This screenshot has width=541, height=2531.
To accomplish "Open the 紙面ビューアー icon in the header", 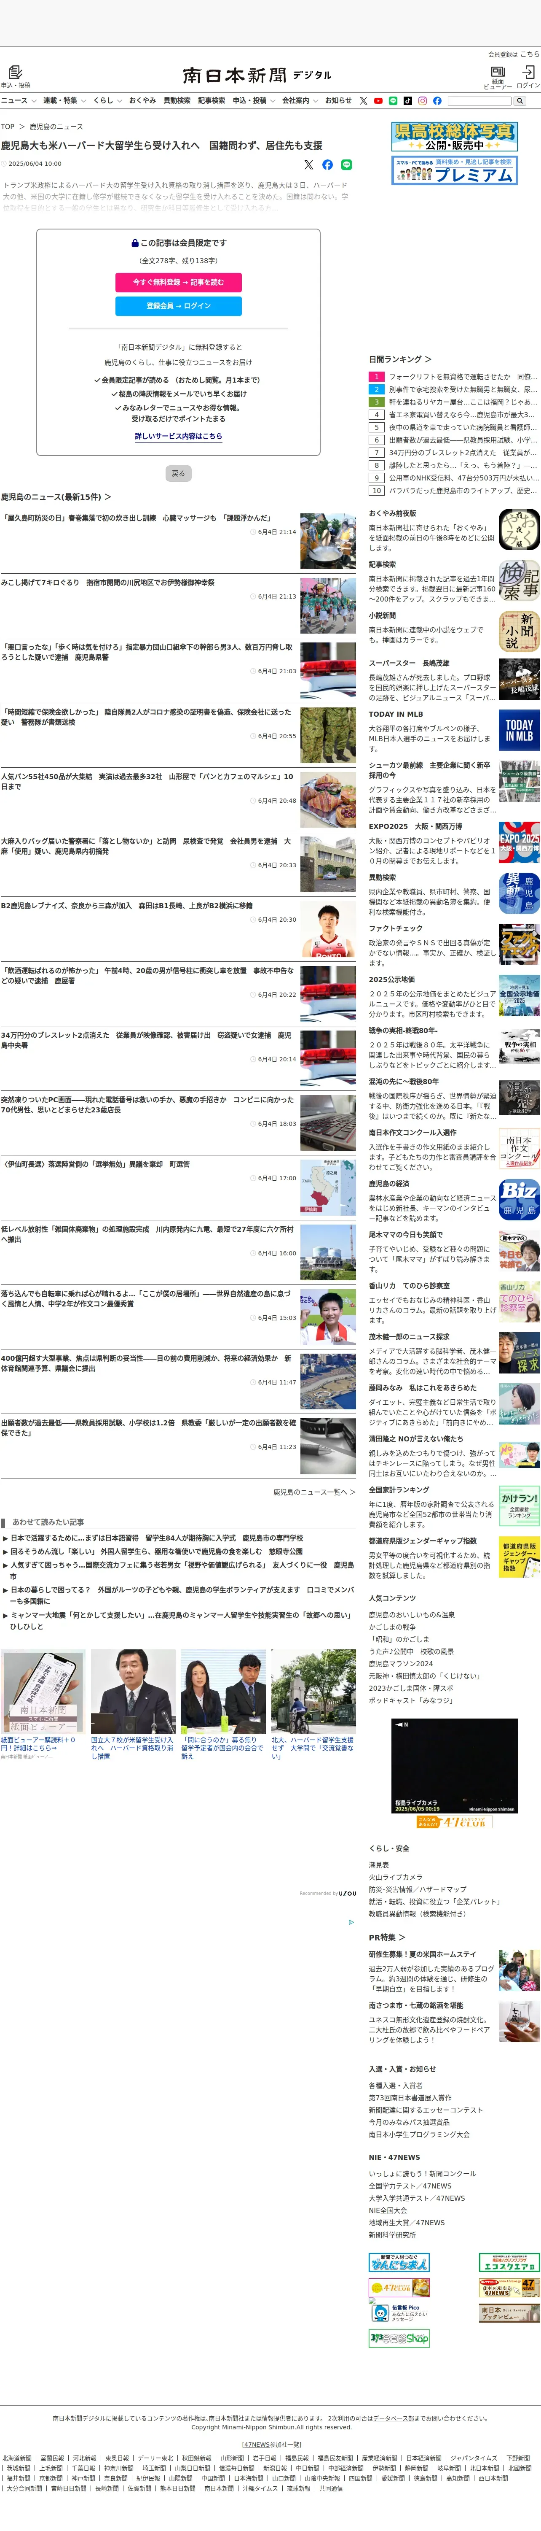I will pyautogui.click(x=498, y=72).
